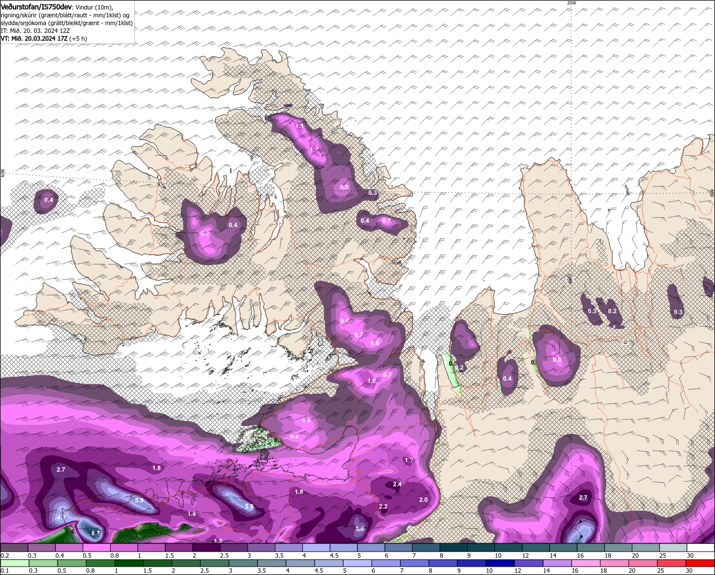Click the 8.7 precipitation value on the map
Screen dimensions: 715x575
pos(96,534)
